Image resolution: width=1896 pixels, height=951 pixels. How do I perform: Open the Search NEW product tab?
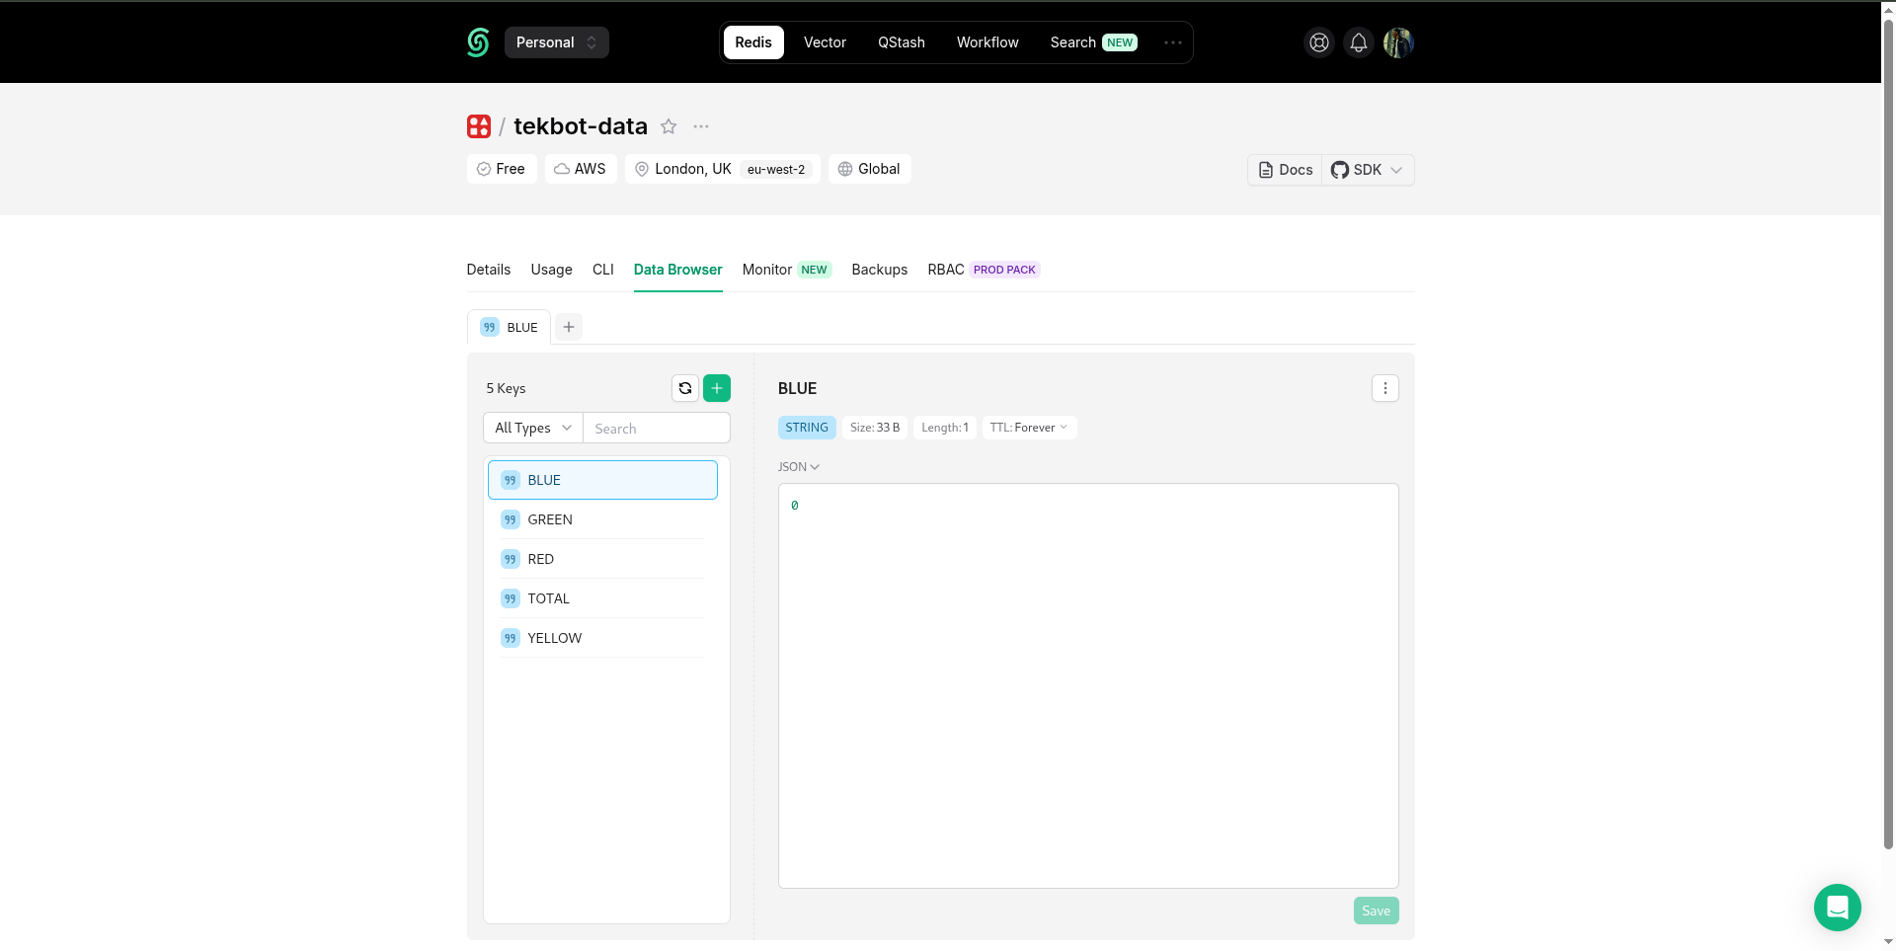pyautogui.click(x=1093, y=42)
